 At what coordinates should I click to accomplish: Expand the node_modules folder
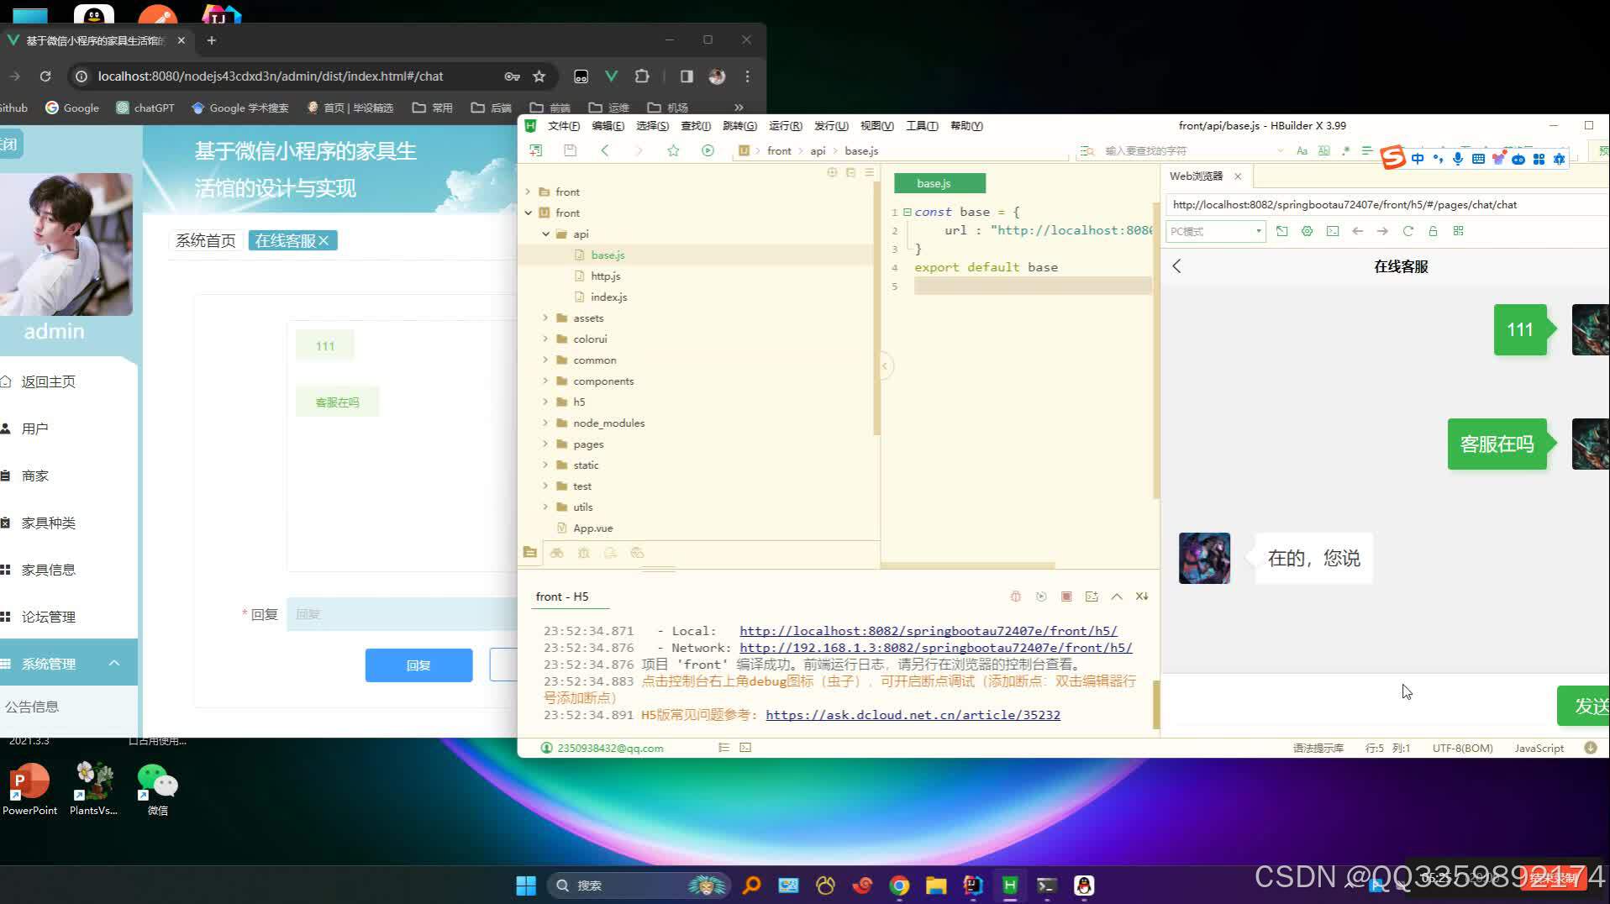coord(545,423)
